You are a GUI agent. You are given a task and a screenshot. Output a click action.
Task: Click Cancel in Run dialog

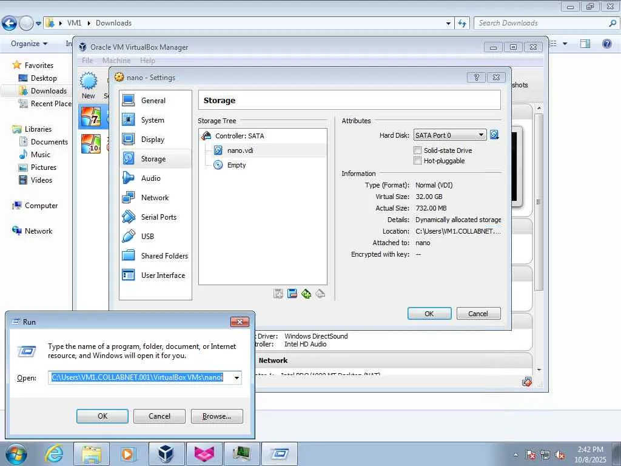pyautogui.click(x=159, y=416)
